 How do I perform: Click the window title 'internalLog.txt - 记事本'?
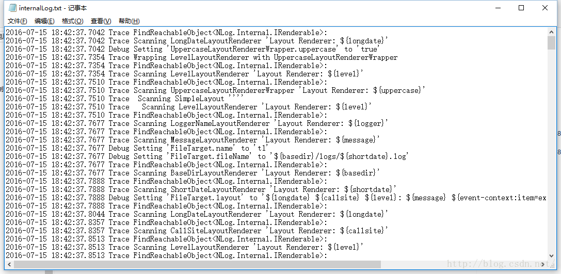(53, 8)
